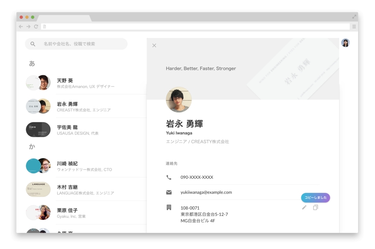Viewport: 375px width, 249px height.
Task: Open the profile avatar in the top right
Action: (346, 43)
